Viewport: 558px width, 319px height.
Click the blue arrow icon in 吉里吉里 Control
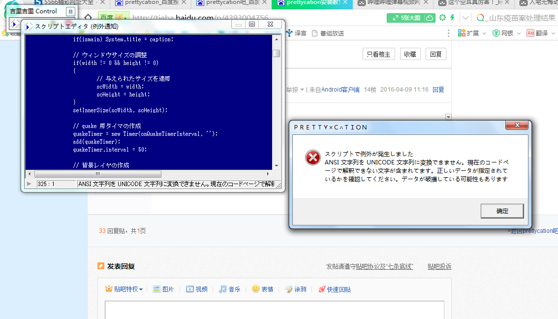tap(14, 24)
